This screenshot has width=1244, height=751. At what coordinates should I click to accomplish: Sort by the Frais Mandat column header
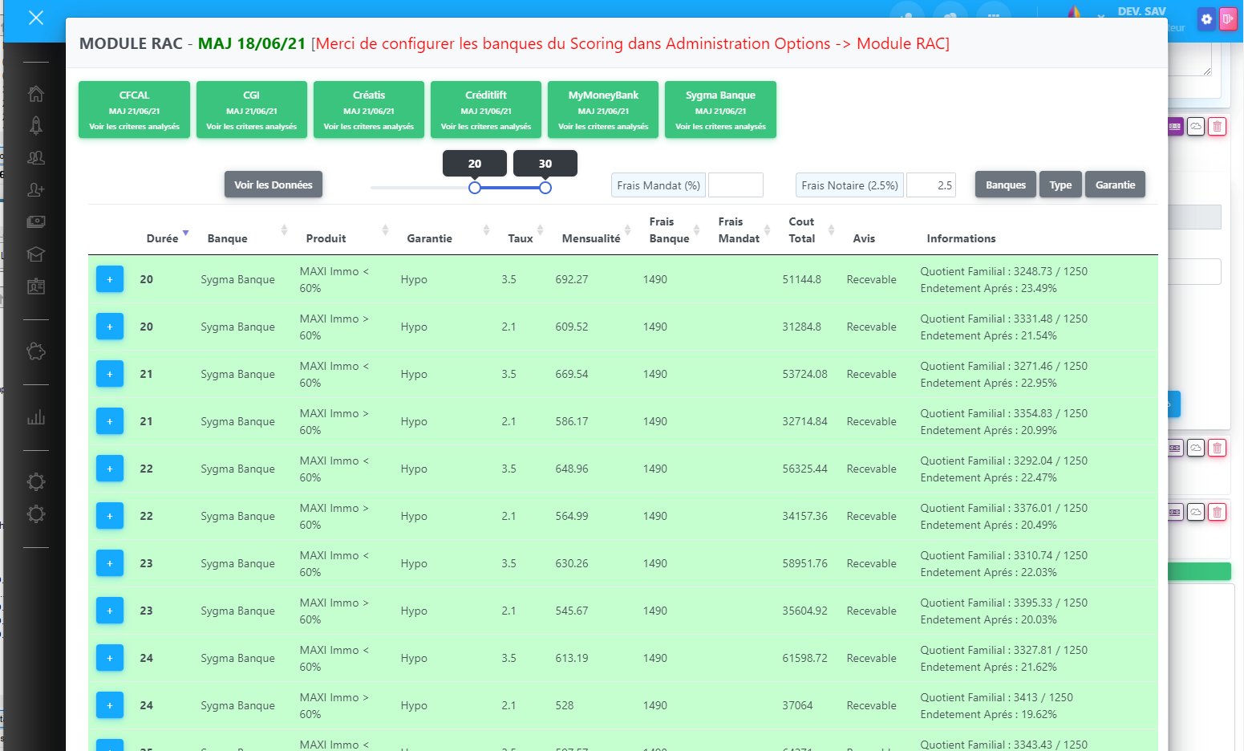tap(739, 229)
